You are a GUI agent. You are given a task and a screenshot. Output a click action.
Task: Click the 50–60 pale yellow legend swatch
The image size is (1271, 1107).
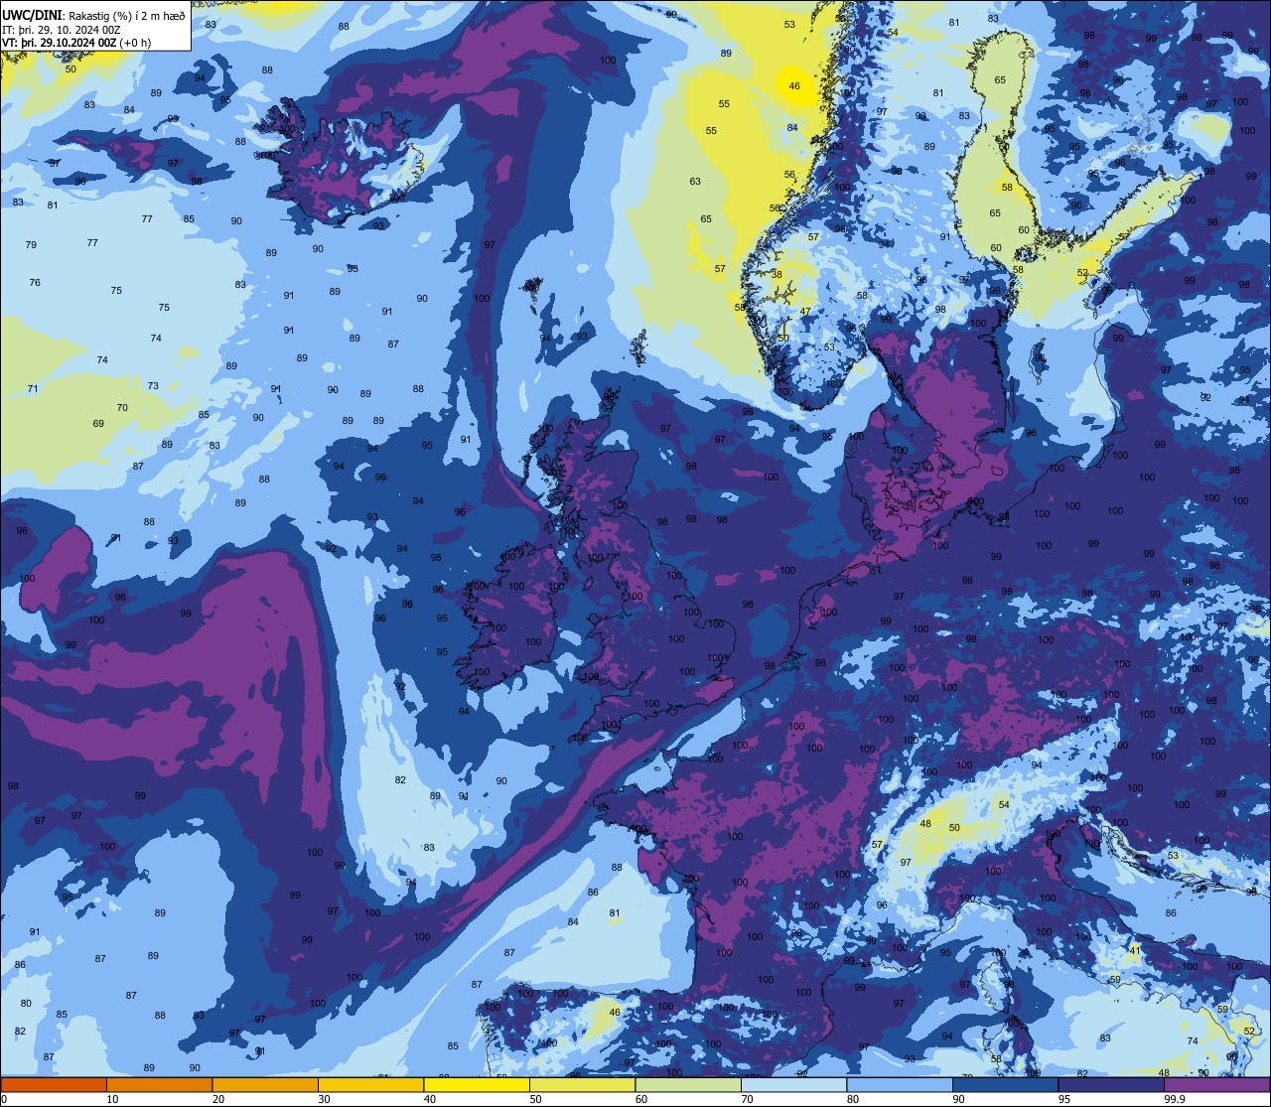[582, 1083]
